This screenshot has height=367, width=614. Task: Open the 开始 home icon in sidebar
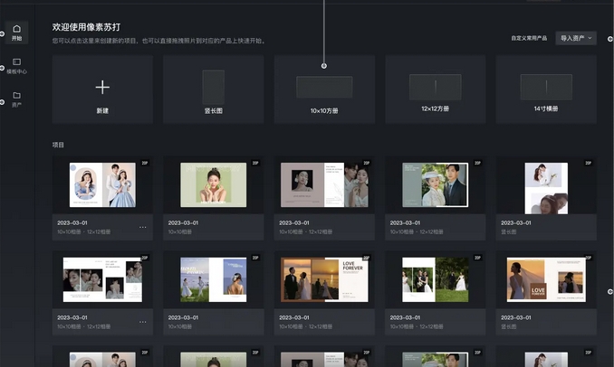[x=16, y=33]
